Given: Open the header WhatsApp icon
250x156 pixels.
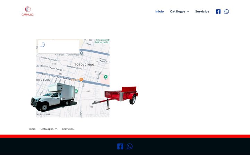Looking at the screenshot, I should pos(226,11).
